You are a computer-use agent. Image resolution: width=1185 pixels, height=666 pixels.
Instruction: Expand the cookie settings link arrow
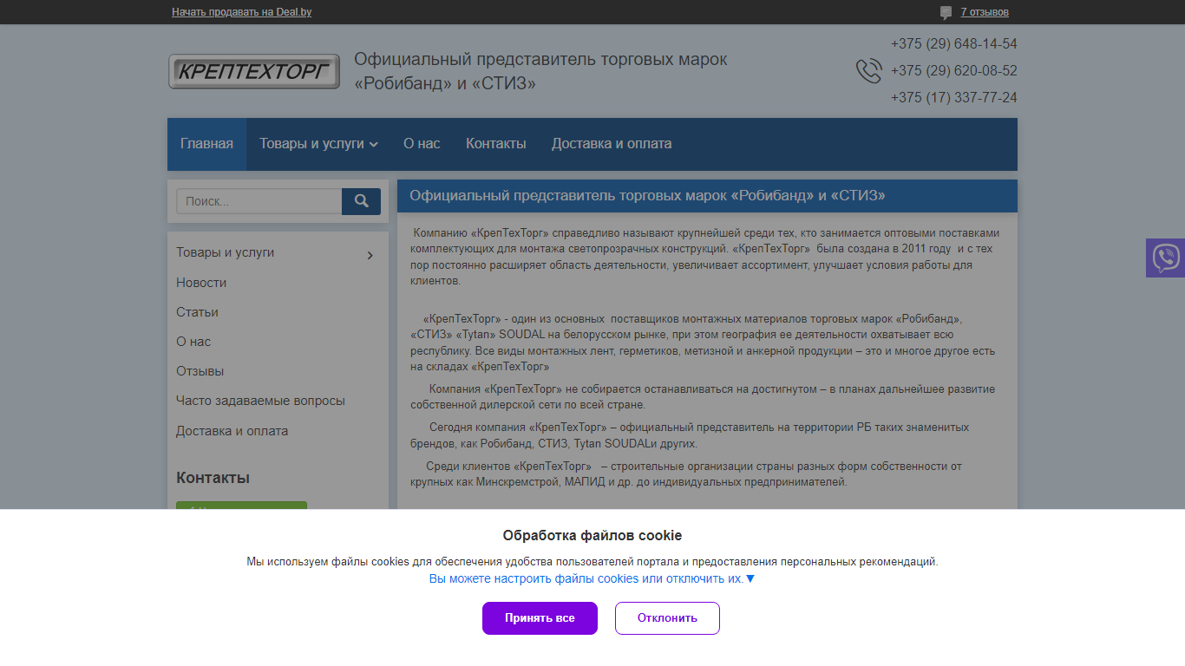click(750, 578)
